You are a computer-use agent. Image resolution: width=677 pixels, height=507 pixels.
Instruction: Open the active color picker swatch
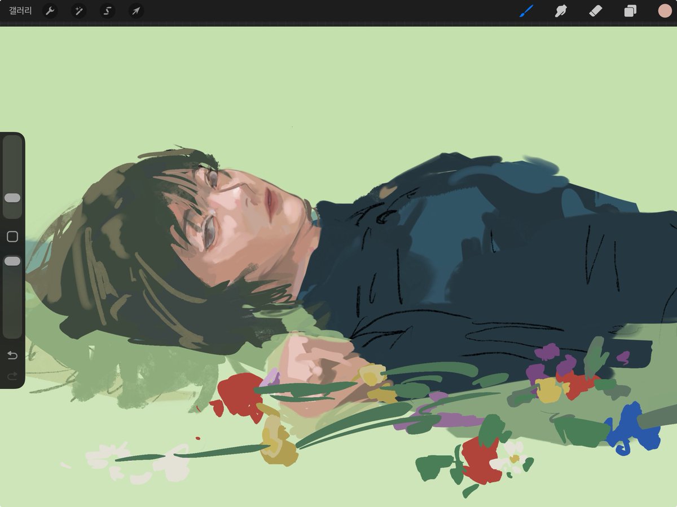(665, 11)
